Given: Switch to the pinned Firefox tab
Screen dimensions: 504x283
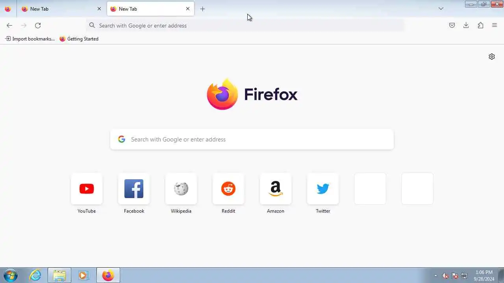Looking at the screenshot, I should pyautogui.click(x=8, y=9).
